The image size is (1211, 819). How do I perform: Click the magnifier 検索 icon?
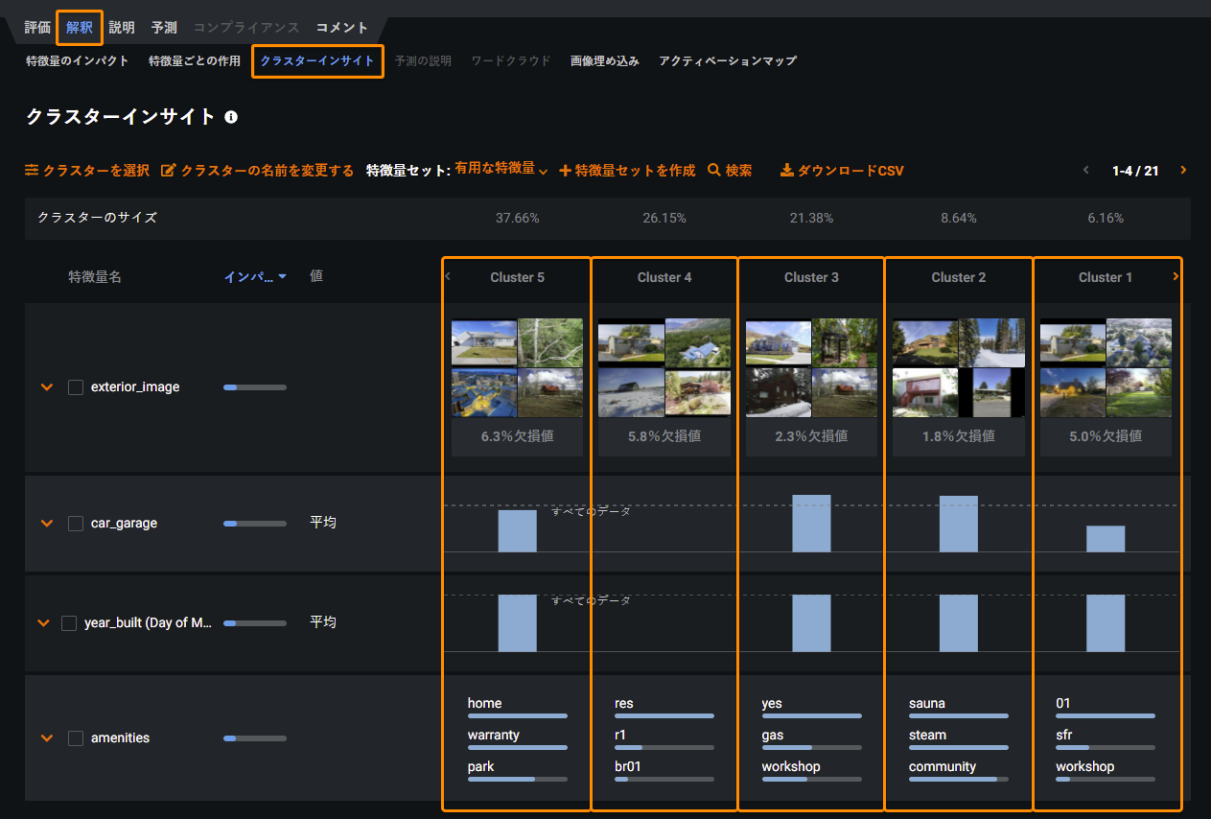coord(713,171)
